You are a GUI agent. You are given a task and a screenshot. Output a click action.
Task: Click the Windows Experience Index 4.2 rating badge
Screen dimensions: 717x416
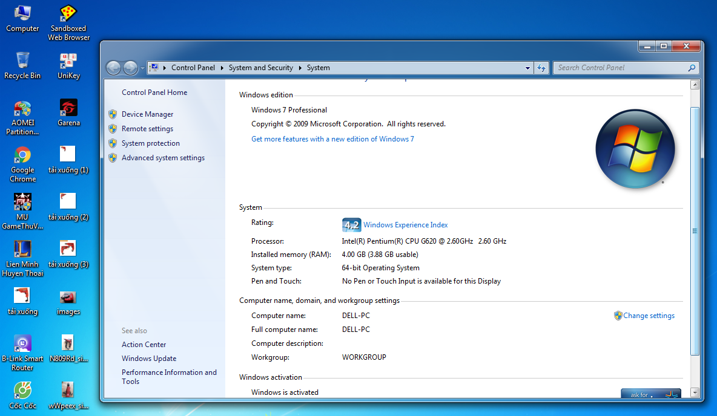pos(351,225)
